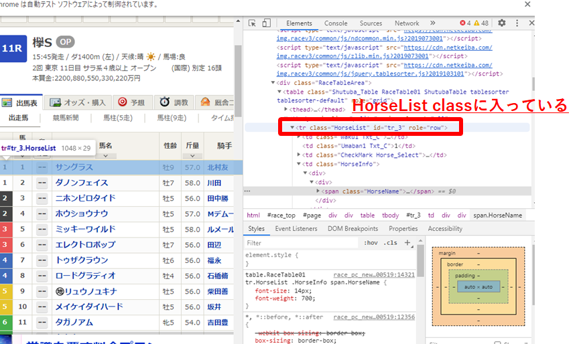The height and width of the screenshot is (344, 579).
Task: Click horse name link サングラス
Action: (x=74, y=167)
